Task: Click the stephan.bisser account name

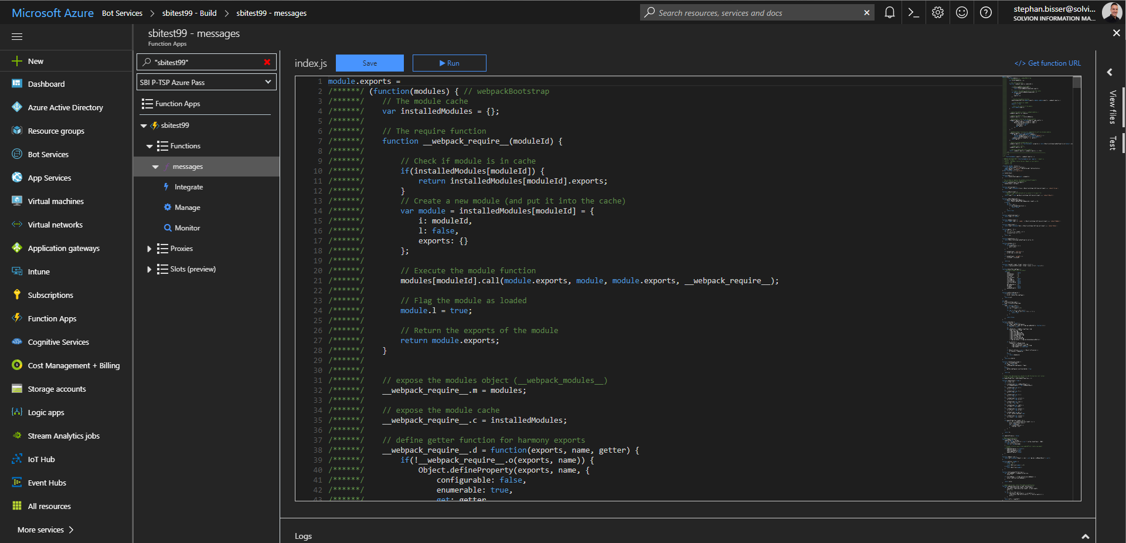Action: click(x=1054, y=9)
